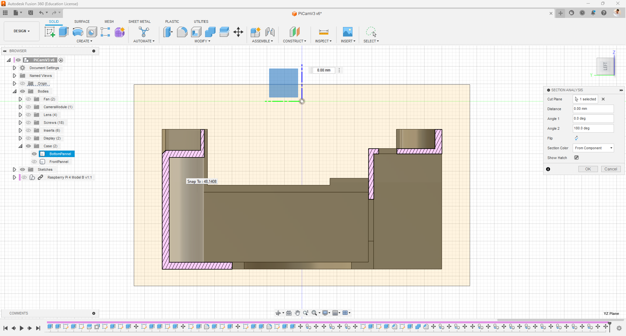The width and height of the screenshot is (626, 336).
Task: Select the Fillet tool icon
Action: coord(182,32)
